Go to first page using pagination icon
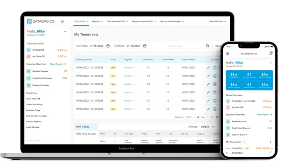Screen dimensions: 282x166 click(198, 117)
